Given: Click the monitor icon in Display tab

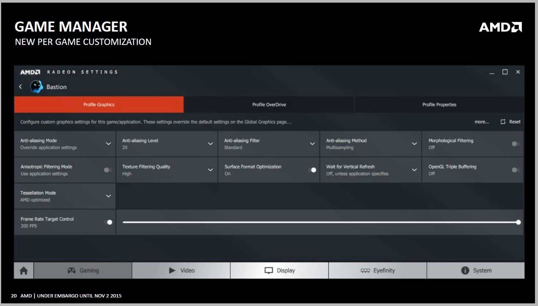Looking at the screenshot, I should (269, 270).
